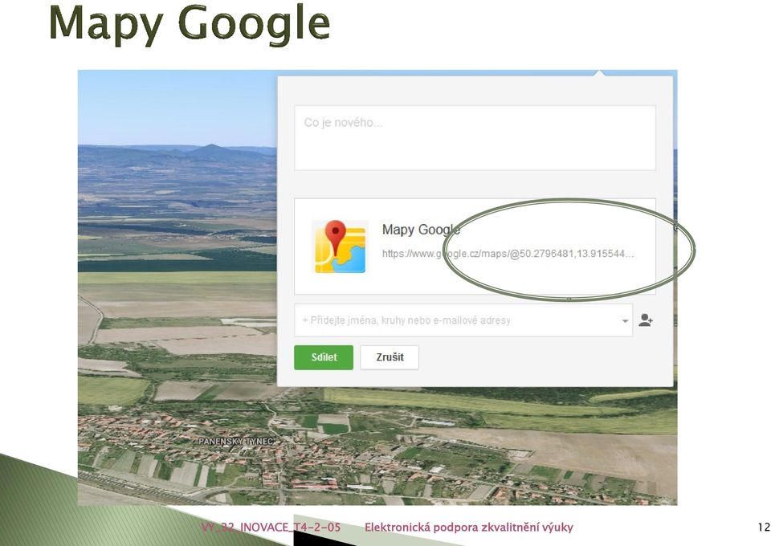
Task: Click the add people icon
Action: pos(646,320)
